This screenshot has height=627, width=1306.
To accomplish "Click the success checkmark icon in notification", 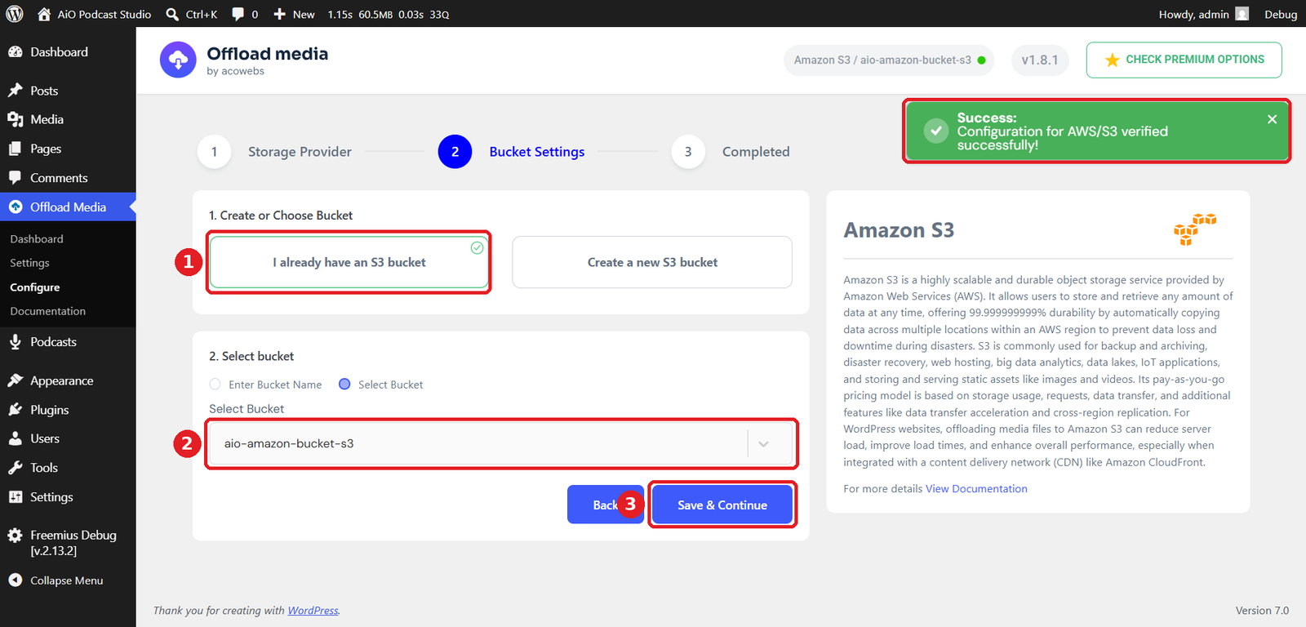I will 935,131.
